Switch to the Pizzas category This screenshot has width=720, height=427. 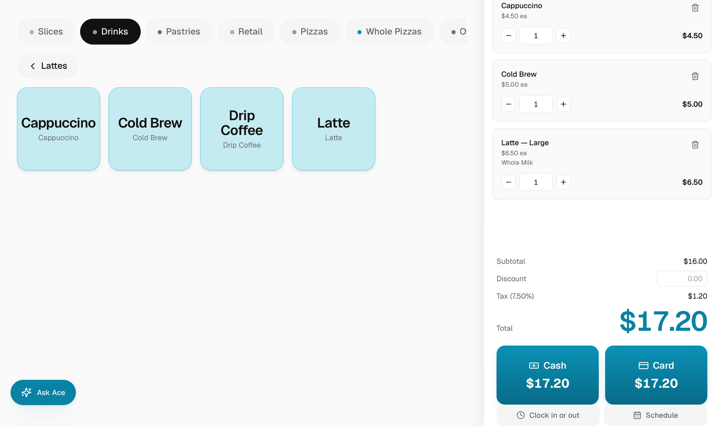point(310,31)
